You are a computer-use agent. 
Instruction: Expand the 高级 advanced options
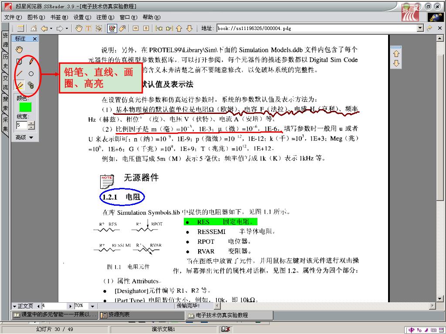coord(24,137)
